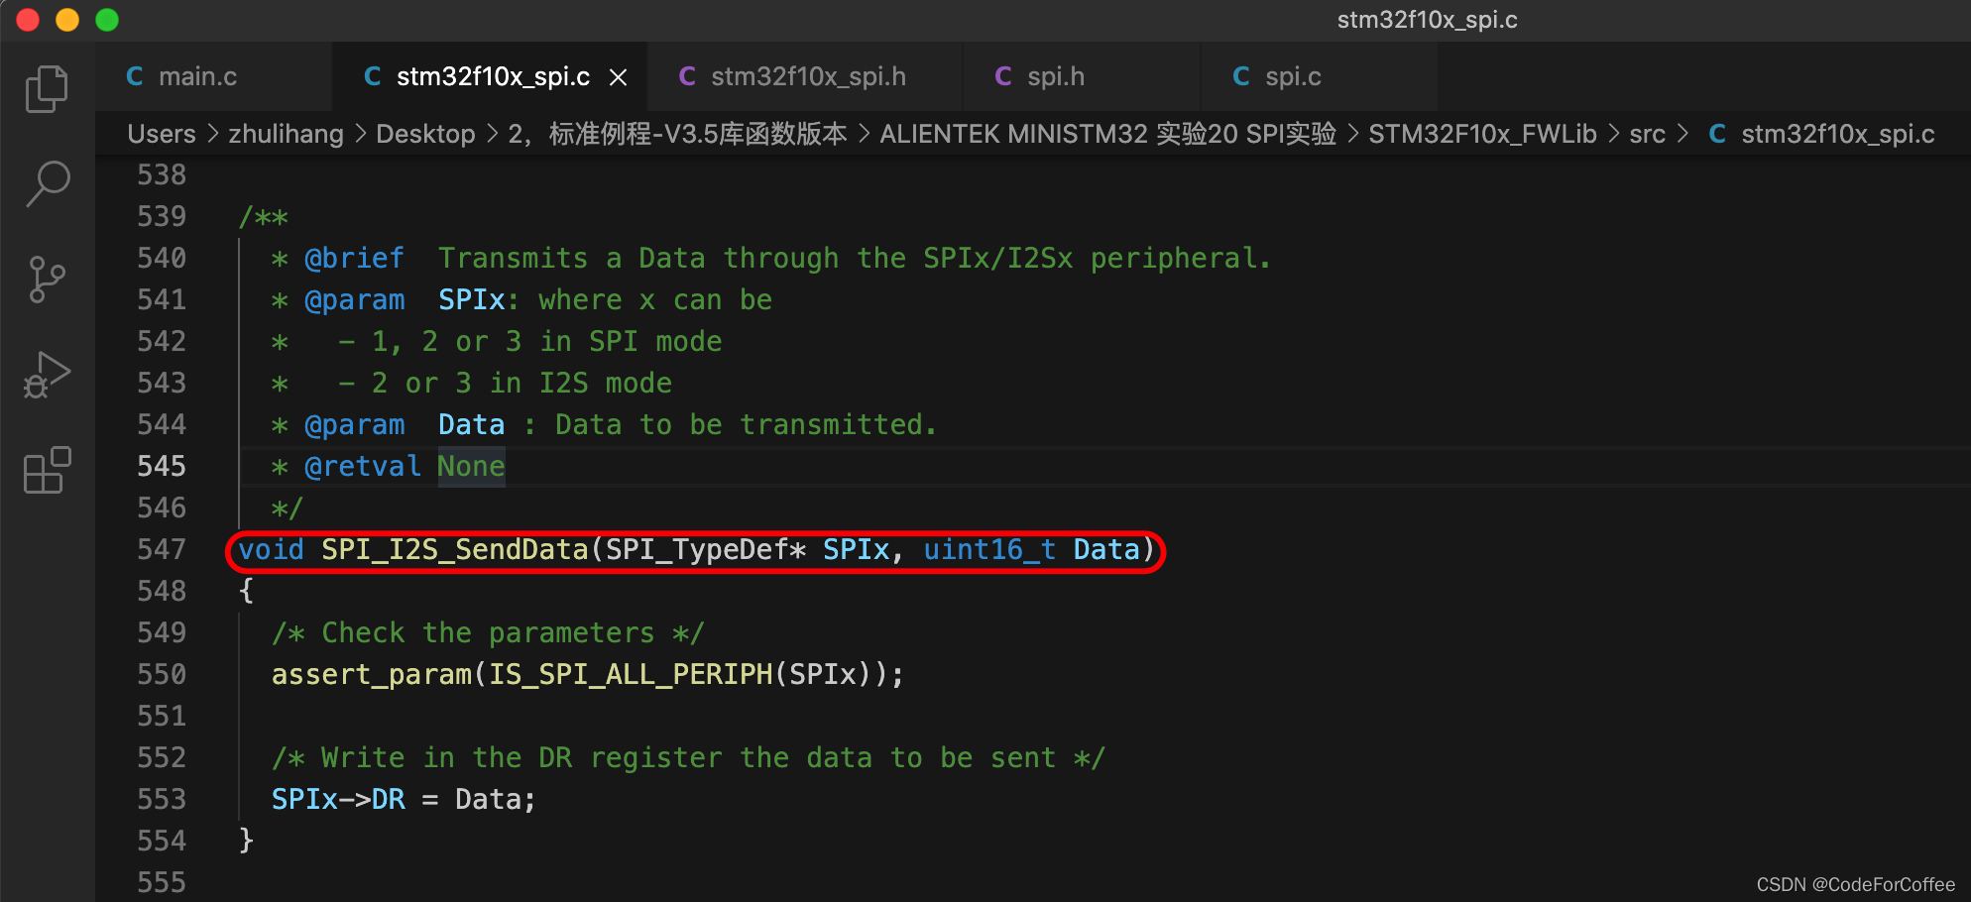
Task: Switch to the stm32f10x_spi.h tab
Action: pos(807,76)
